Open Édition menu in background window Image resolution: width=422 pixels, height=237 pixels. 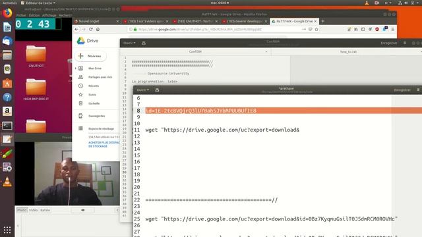[x=34, y=15]
